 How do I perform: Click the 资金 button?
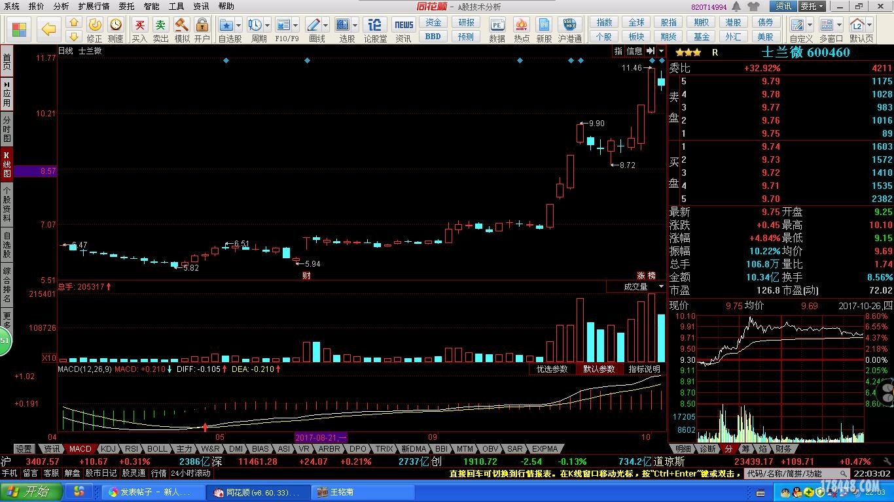[433, 23]
